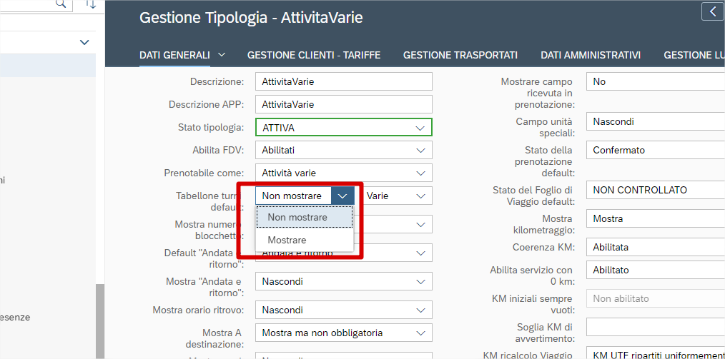The height and width of the screenshot is (359, 725).
Task: Switch to GESTIONE CLIENTI - TARIFFE tab
Action: point(314,55)
